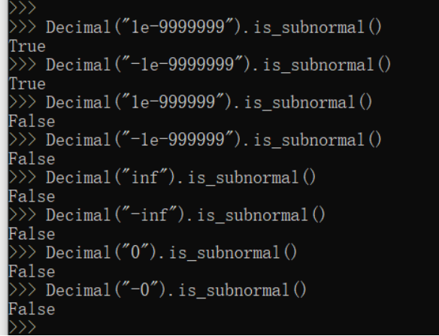
Task: Click the Decimal("-inf") command line
Action: [167, 215]
